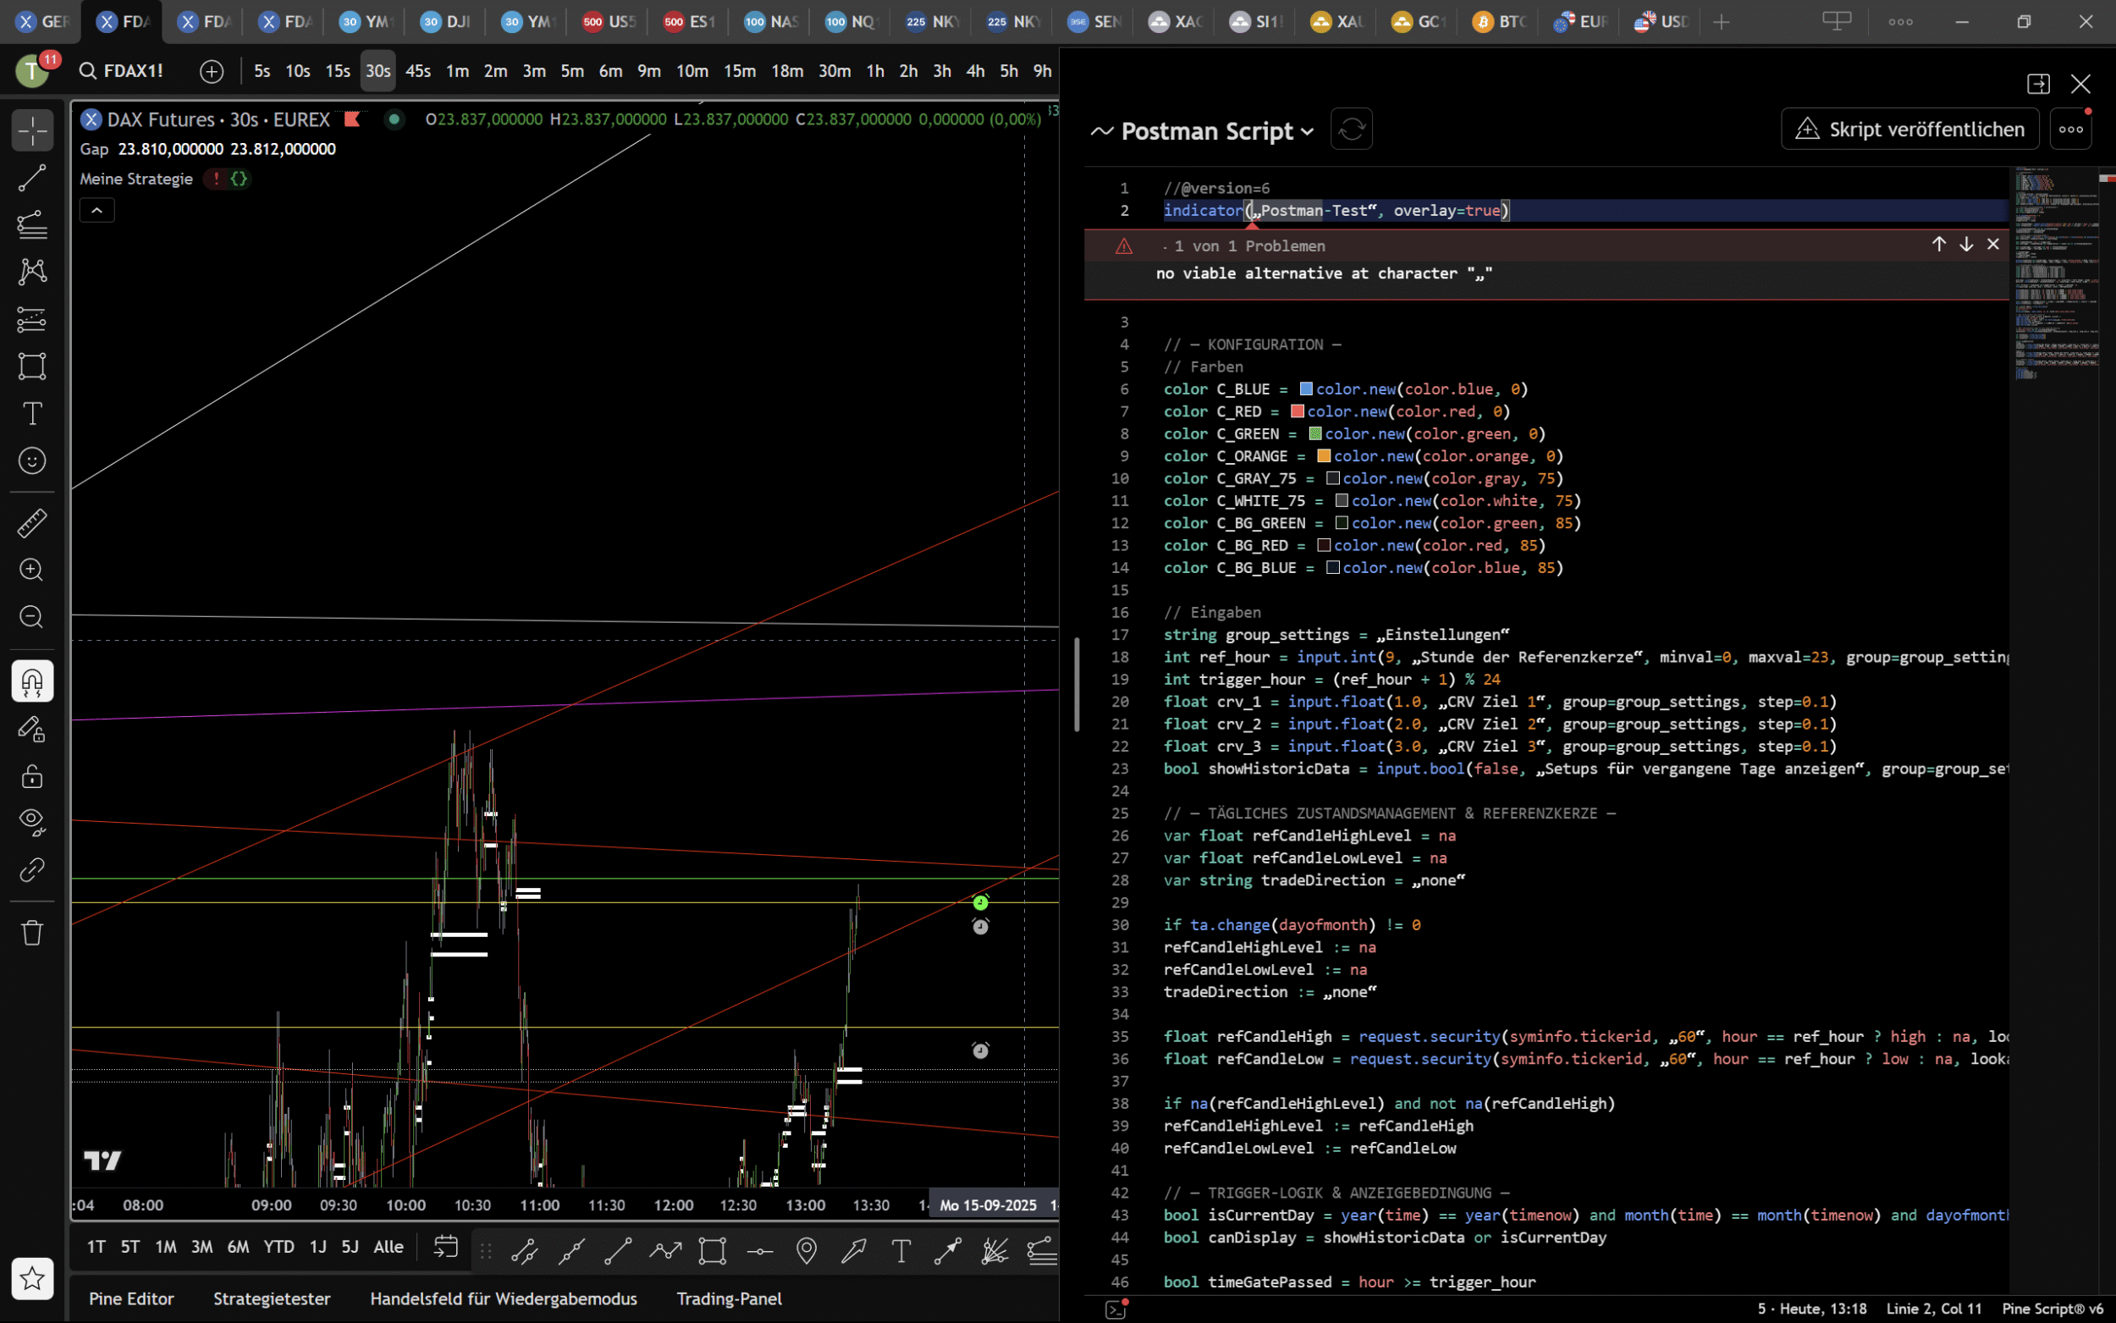This screenshot has height=1323, width=2116.
Task: Toggle lock all drawings
Action: tap(32, 775)
